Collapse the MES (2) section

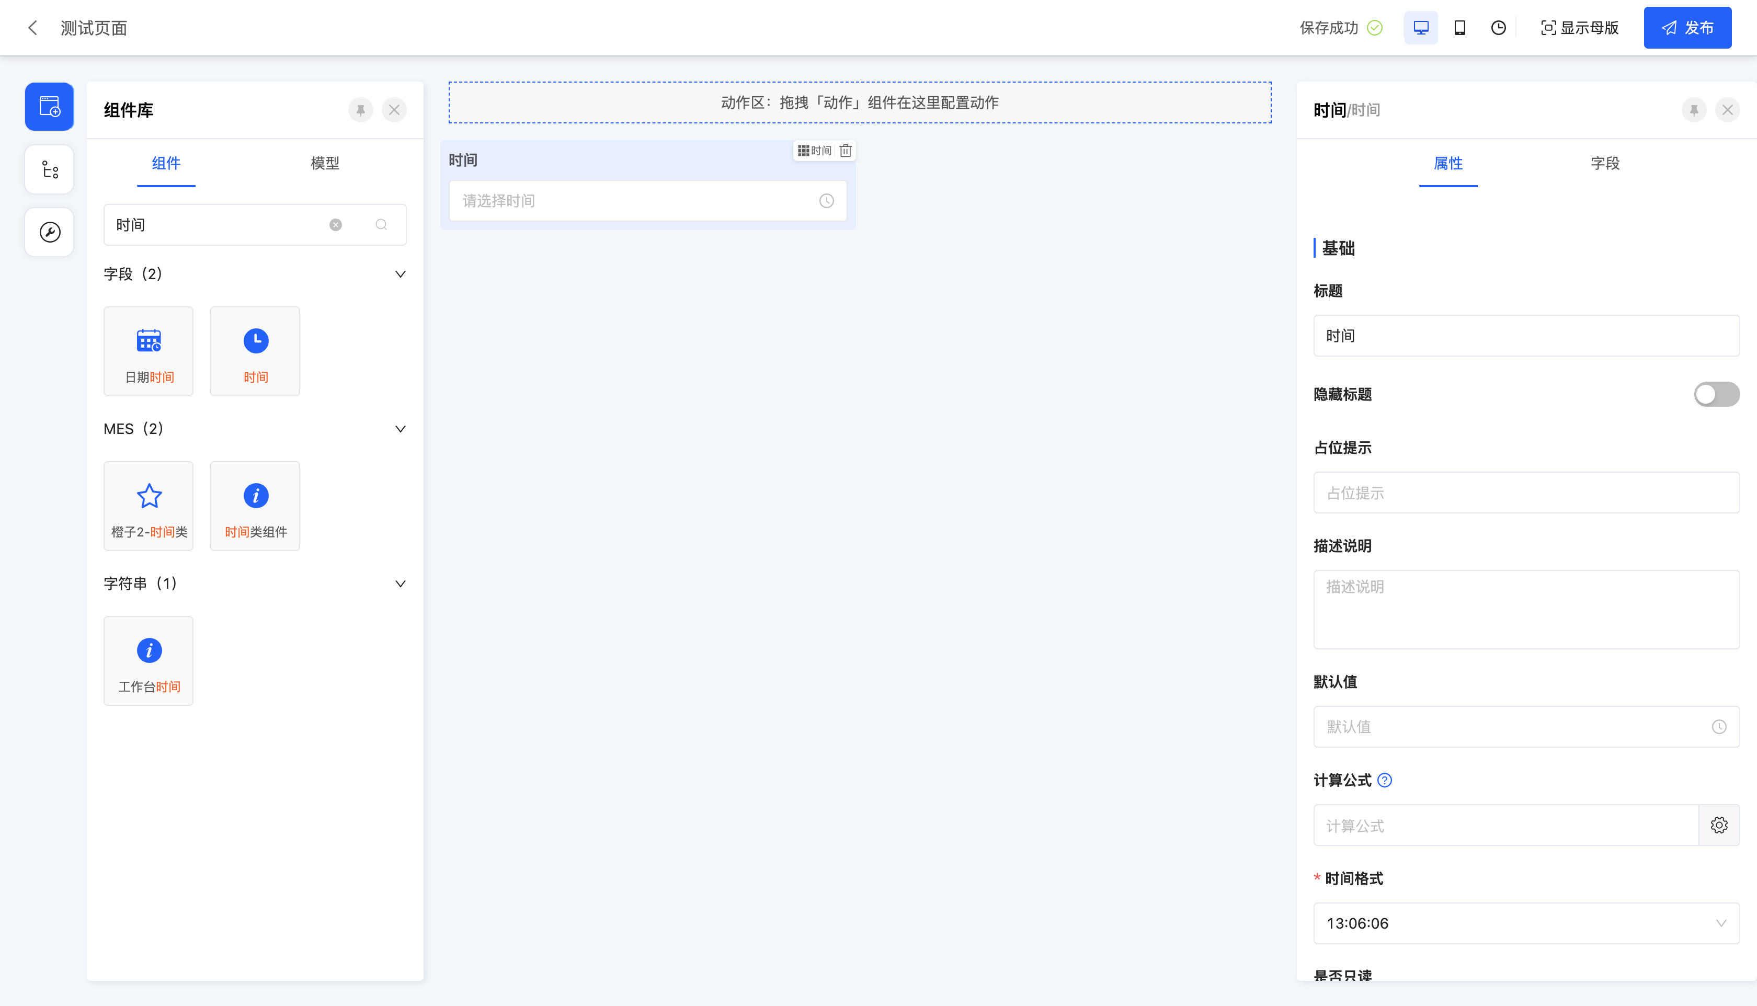(400, 429)
